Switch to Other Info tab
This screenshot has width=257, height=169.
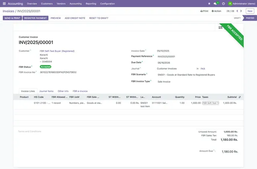coord(63,91)
